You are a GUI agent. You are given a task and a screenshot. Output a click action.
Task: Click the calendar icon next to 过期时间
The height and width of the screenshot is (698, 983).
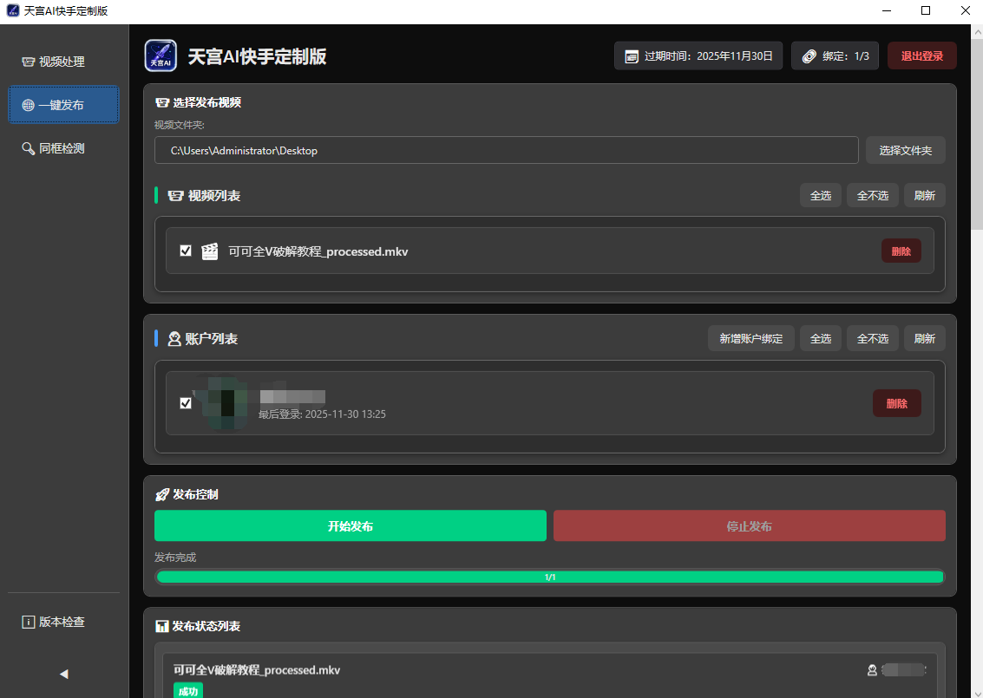(x=632, y=56)
